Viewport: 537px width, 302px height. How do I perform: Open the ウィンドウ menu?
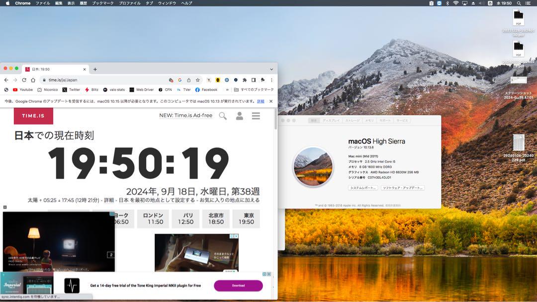[167, 3]
